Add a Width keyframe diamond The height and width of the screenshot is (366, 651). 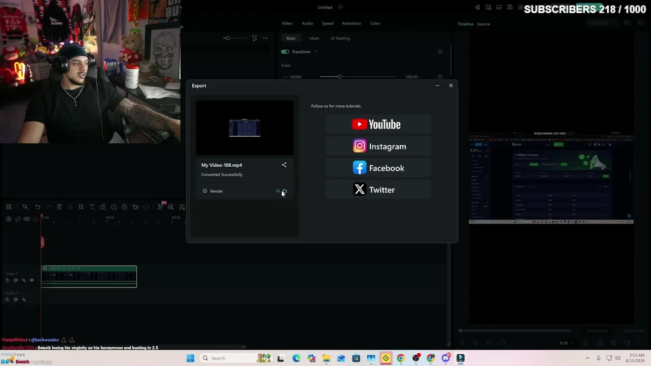[440, 77]
